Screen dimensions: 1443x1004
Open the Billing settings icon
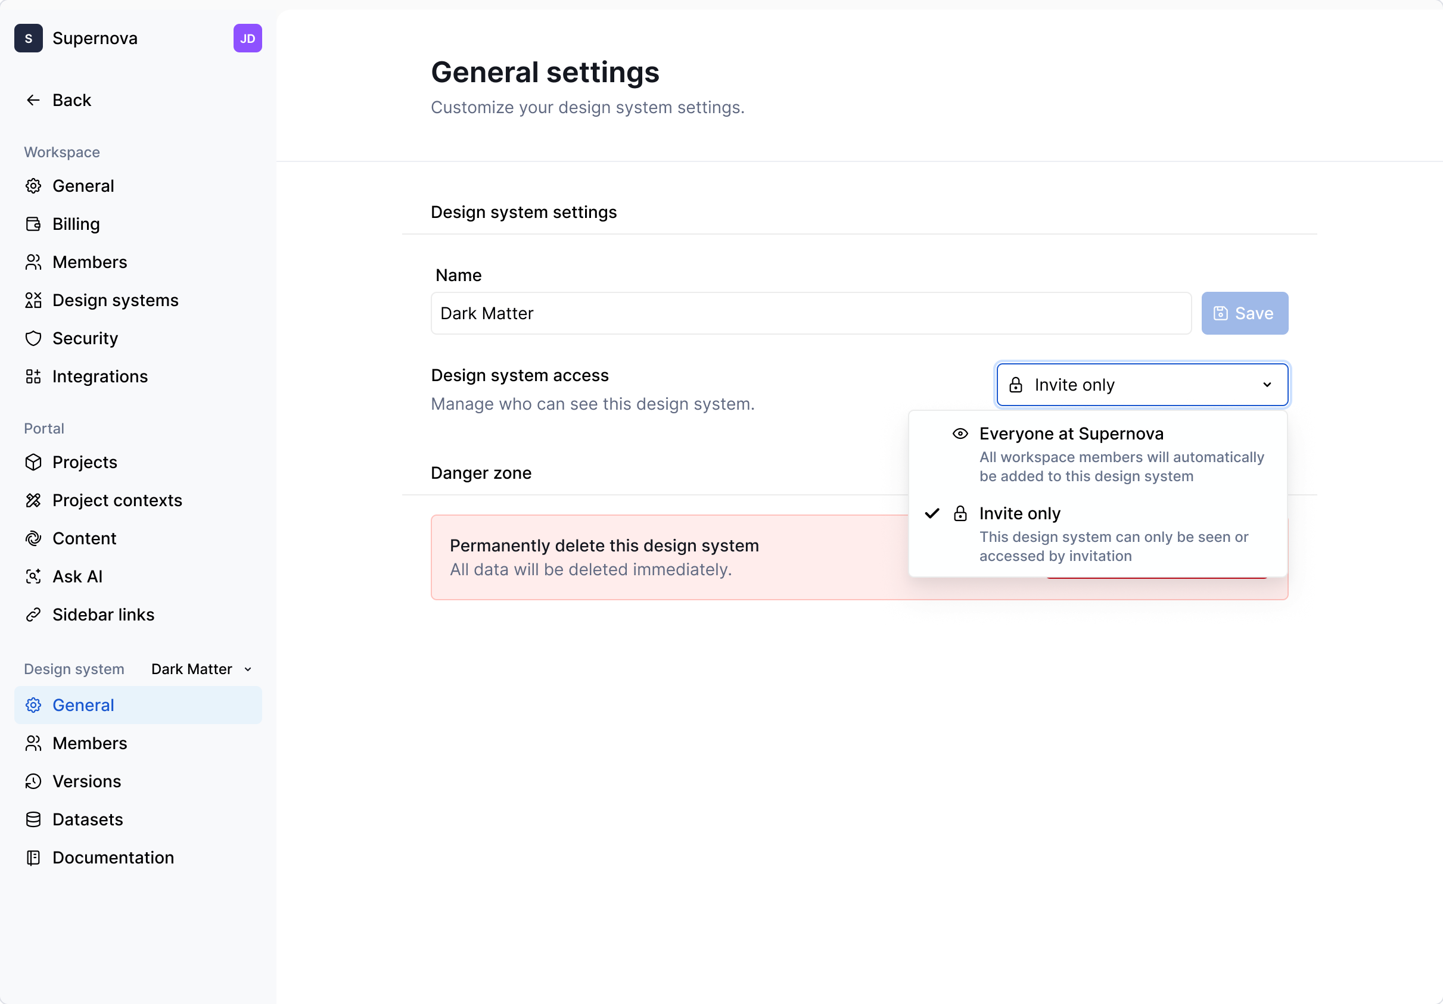point(34,224)
